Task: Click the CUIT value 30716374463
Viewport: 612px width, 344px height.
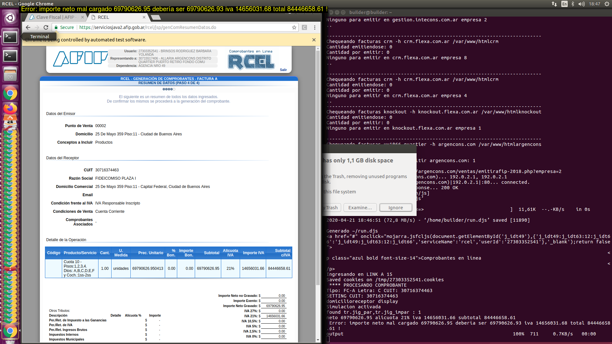Action: point(107,170)
